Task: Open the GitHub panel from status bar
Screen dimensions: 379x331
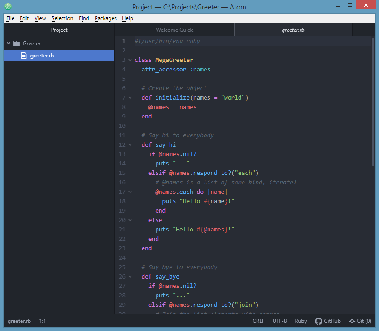Action: (328, 321)
